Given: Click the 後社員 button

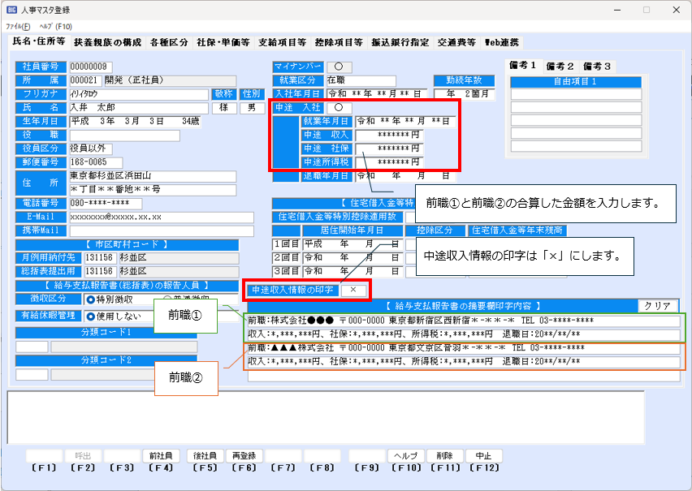Looking at the screenshot, I should pos(204,455).
